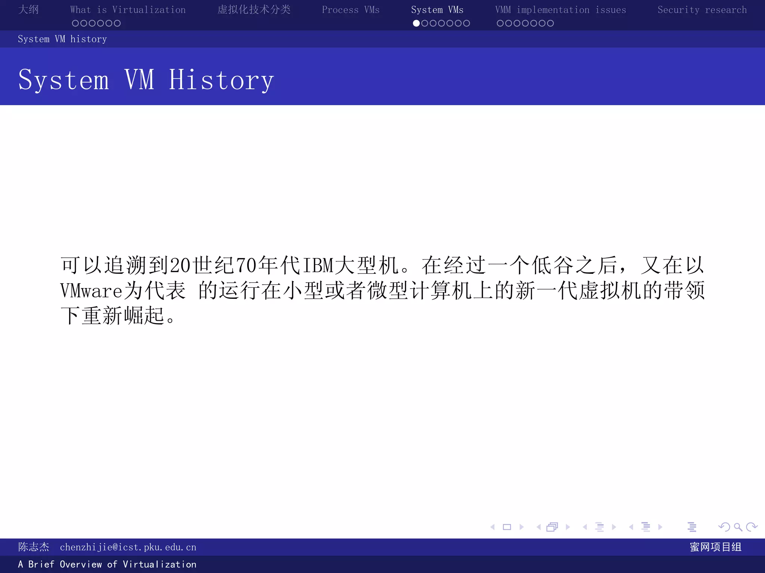Image resolution: width=765 pixels, height=573 pixels.
Task: Click the System VM history subsection link
Action: pyautogui.click(x=62, y=39)
